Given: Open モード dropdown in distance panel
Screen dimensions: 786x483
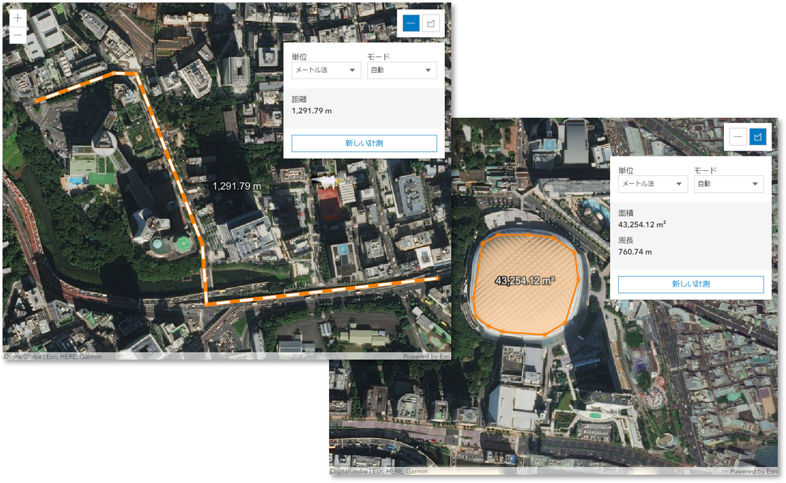Looking at the screenshot, I should [x=402, y=70].
